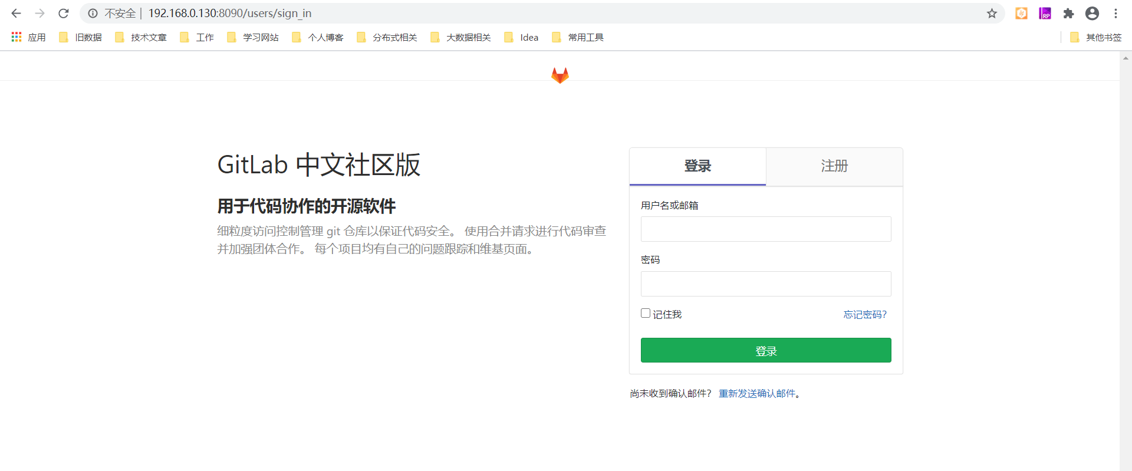Reload the page with refresh icon

click(x=64, y=13)
